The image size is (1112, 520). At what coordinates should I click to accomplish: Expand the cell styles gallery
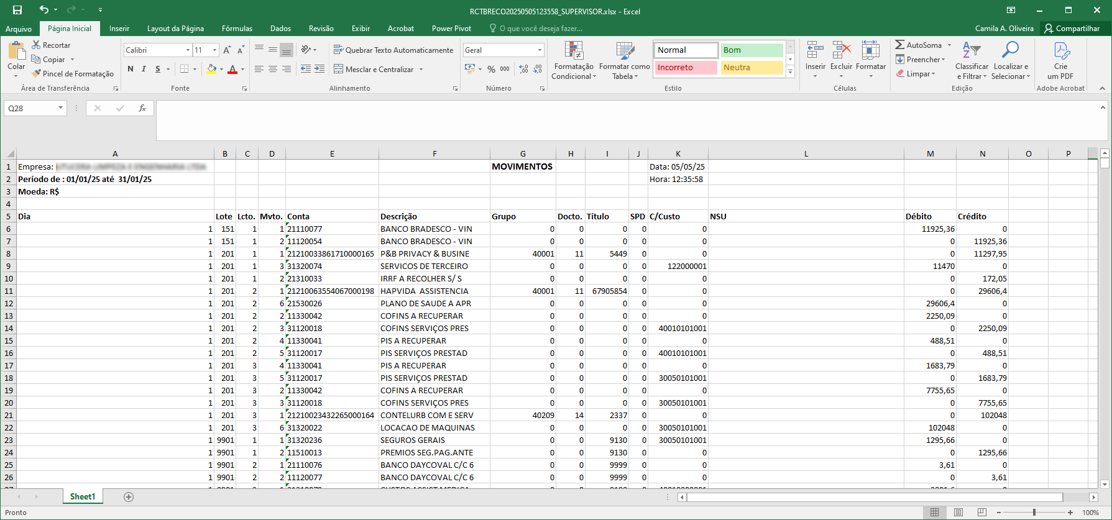point(790,72)
